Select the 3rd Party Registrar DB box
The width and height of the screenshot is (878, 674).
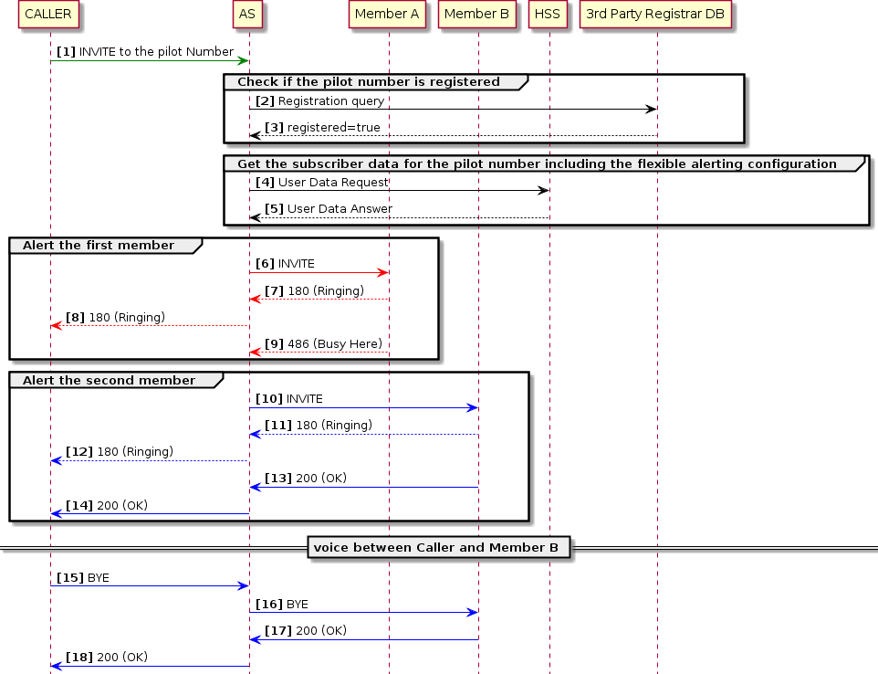pos(655,15)
